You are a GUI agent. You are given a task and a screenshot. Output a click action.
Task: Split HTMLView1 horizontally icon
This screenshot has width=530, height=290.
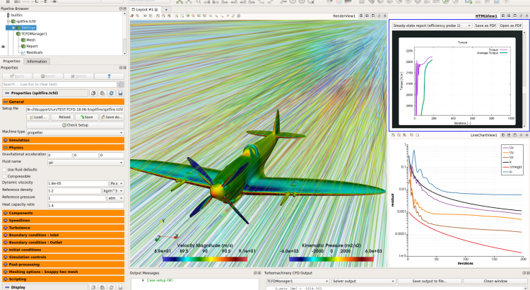(x=503, y=16)
